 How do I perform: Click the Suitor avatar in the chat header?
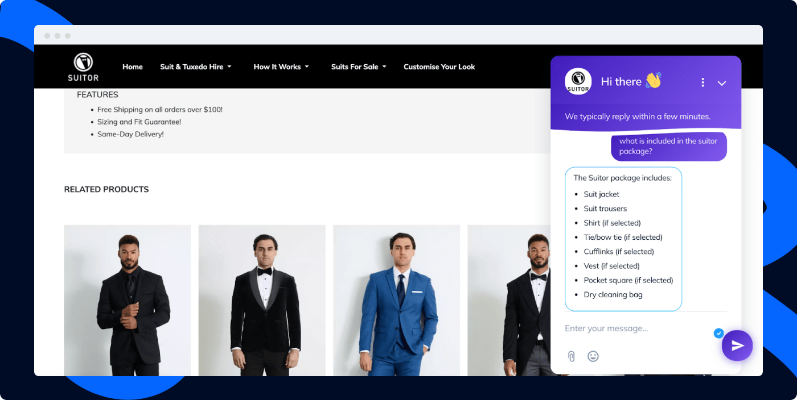click(x=578, y=82)
